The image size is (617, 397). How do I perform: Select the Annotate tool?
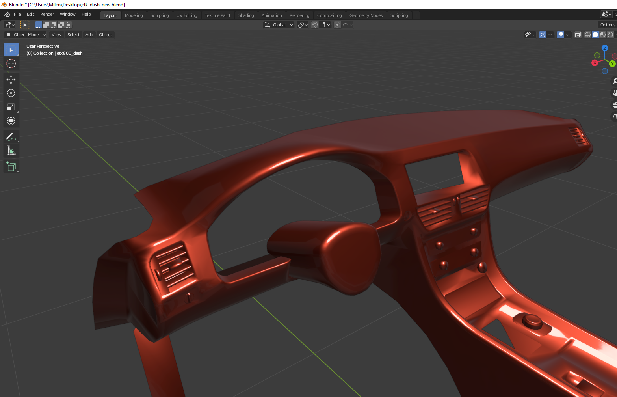pyautogui.click(x=11, y=137)
